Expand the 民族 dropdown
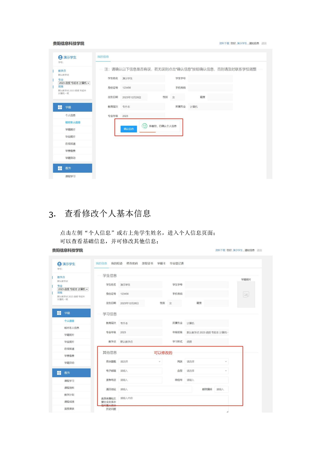This screenshot has height=453, width=321. (207, 361)
